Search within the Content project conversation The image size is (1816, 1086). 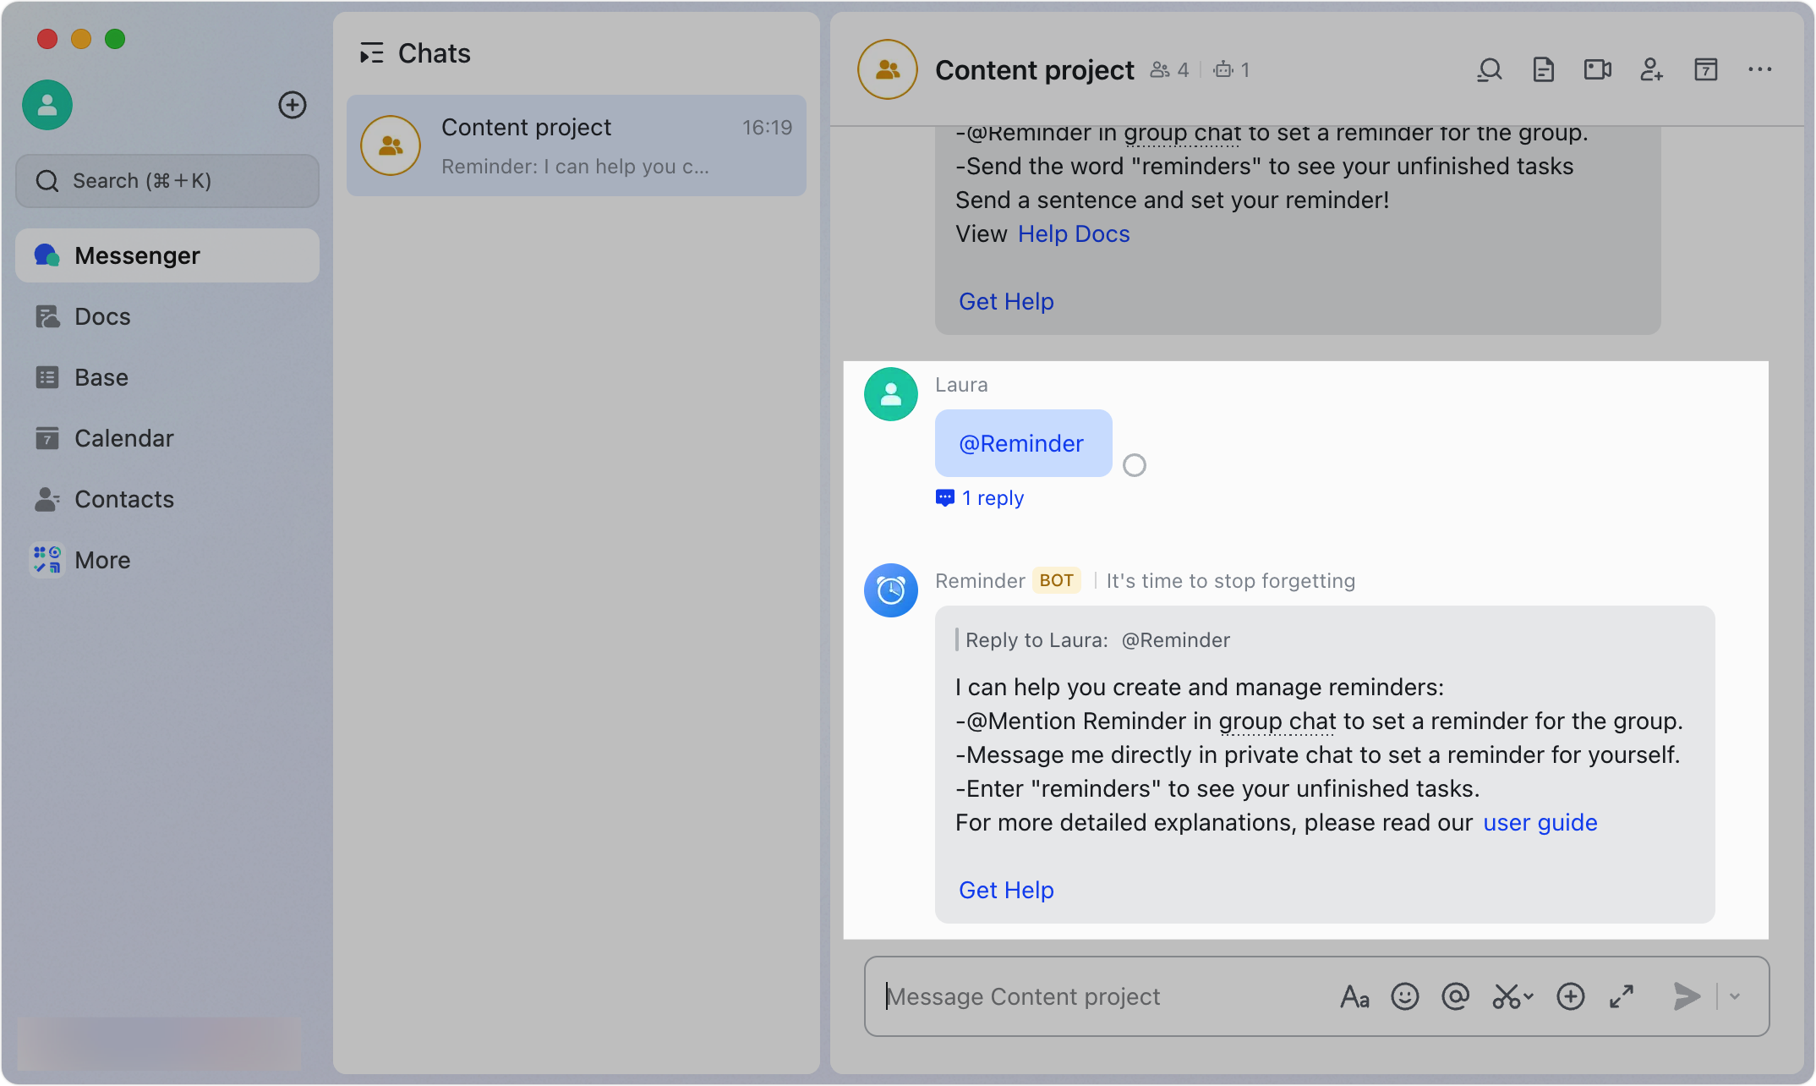1490,69
